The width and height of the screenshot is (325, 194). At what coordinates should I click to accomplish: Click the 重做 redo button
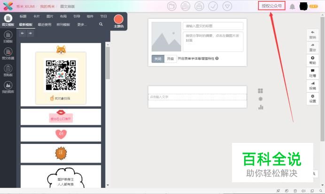[313, 47]
